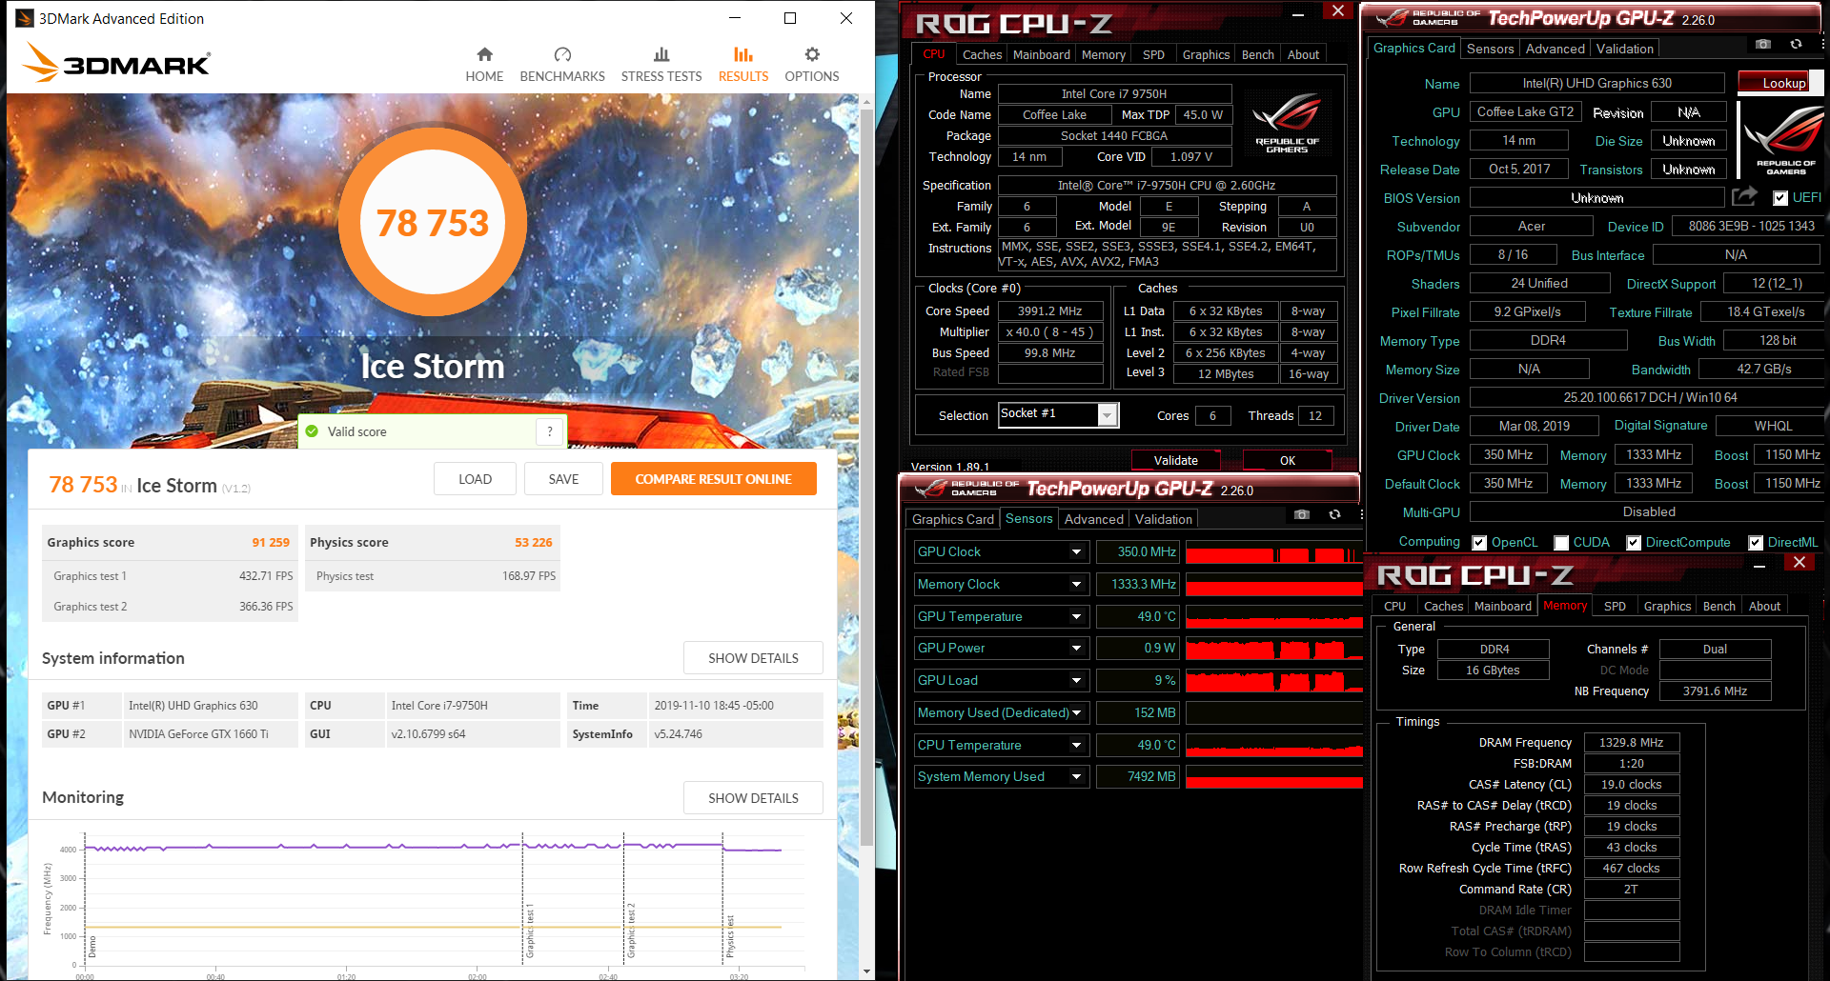Click the monitoring frequency chart line
This screenshot has width=1830, height=981.
tap(433, 847)
